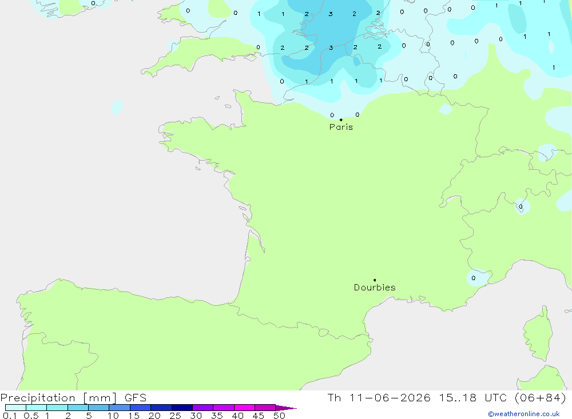572x419 pixels.
Task: Open the weatheronline.co.uk copyright link
Action: [524, 414]
